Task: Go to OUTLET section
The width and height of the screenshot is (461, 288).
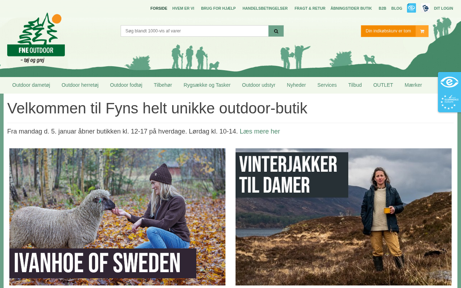Action: [383, 85]
